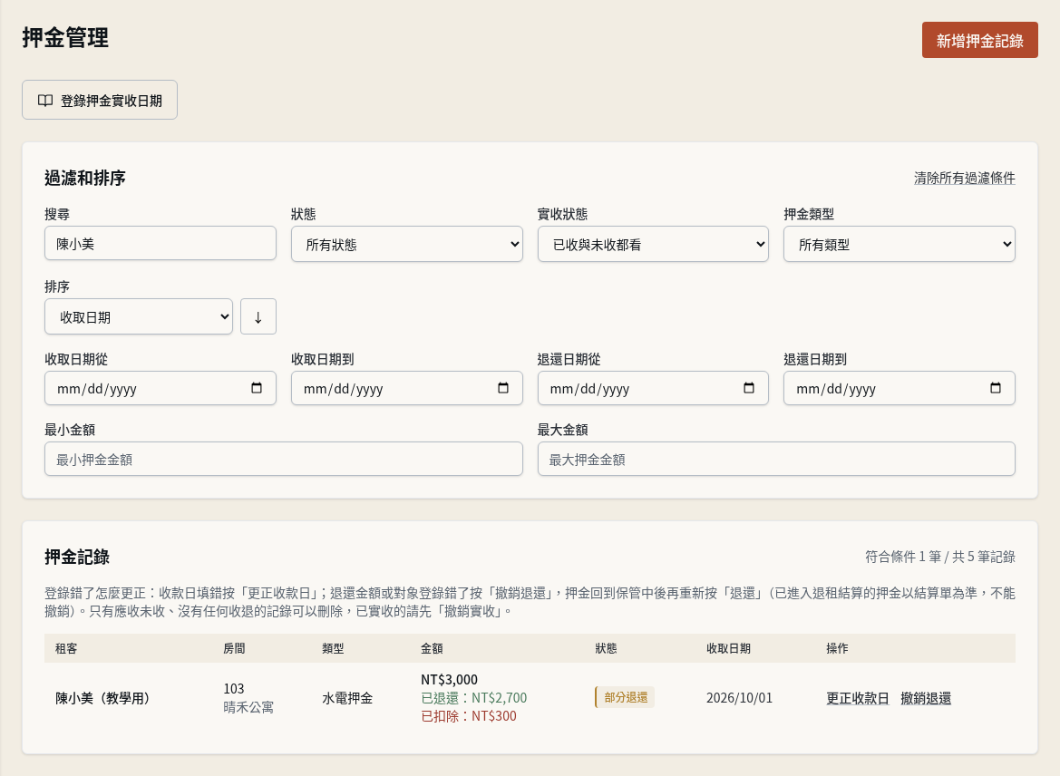The height and width of the screenshot is (776, 1060).
Task: Click the 水電押金 type cell
Action: pos(347,698)
